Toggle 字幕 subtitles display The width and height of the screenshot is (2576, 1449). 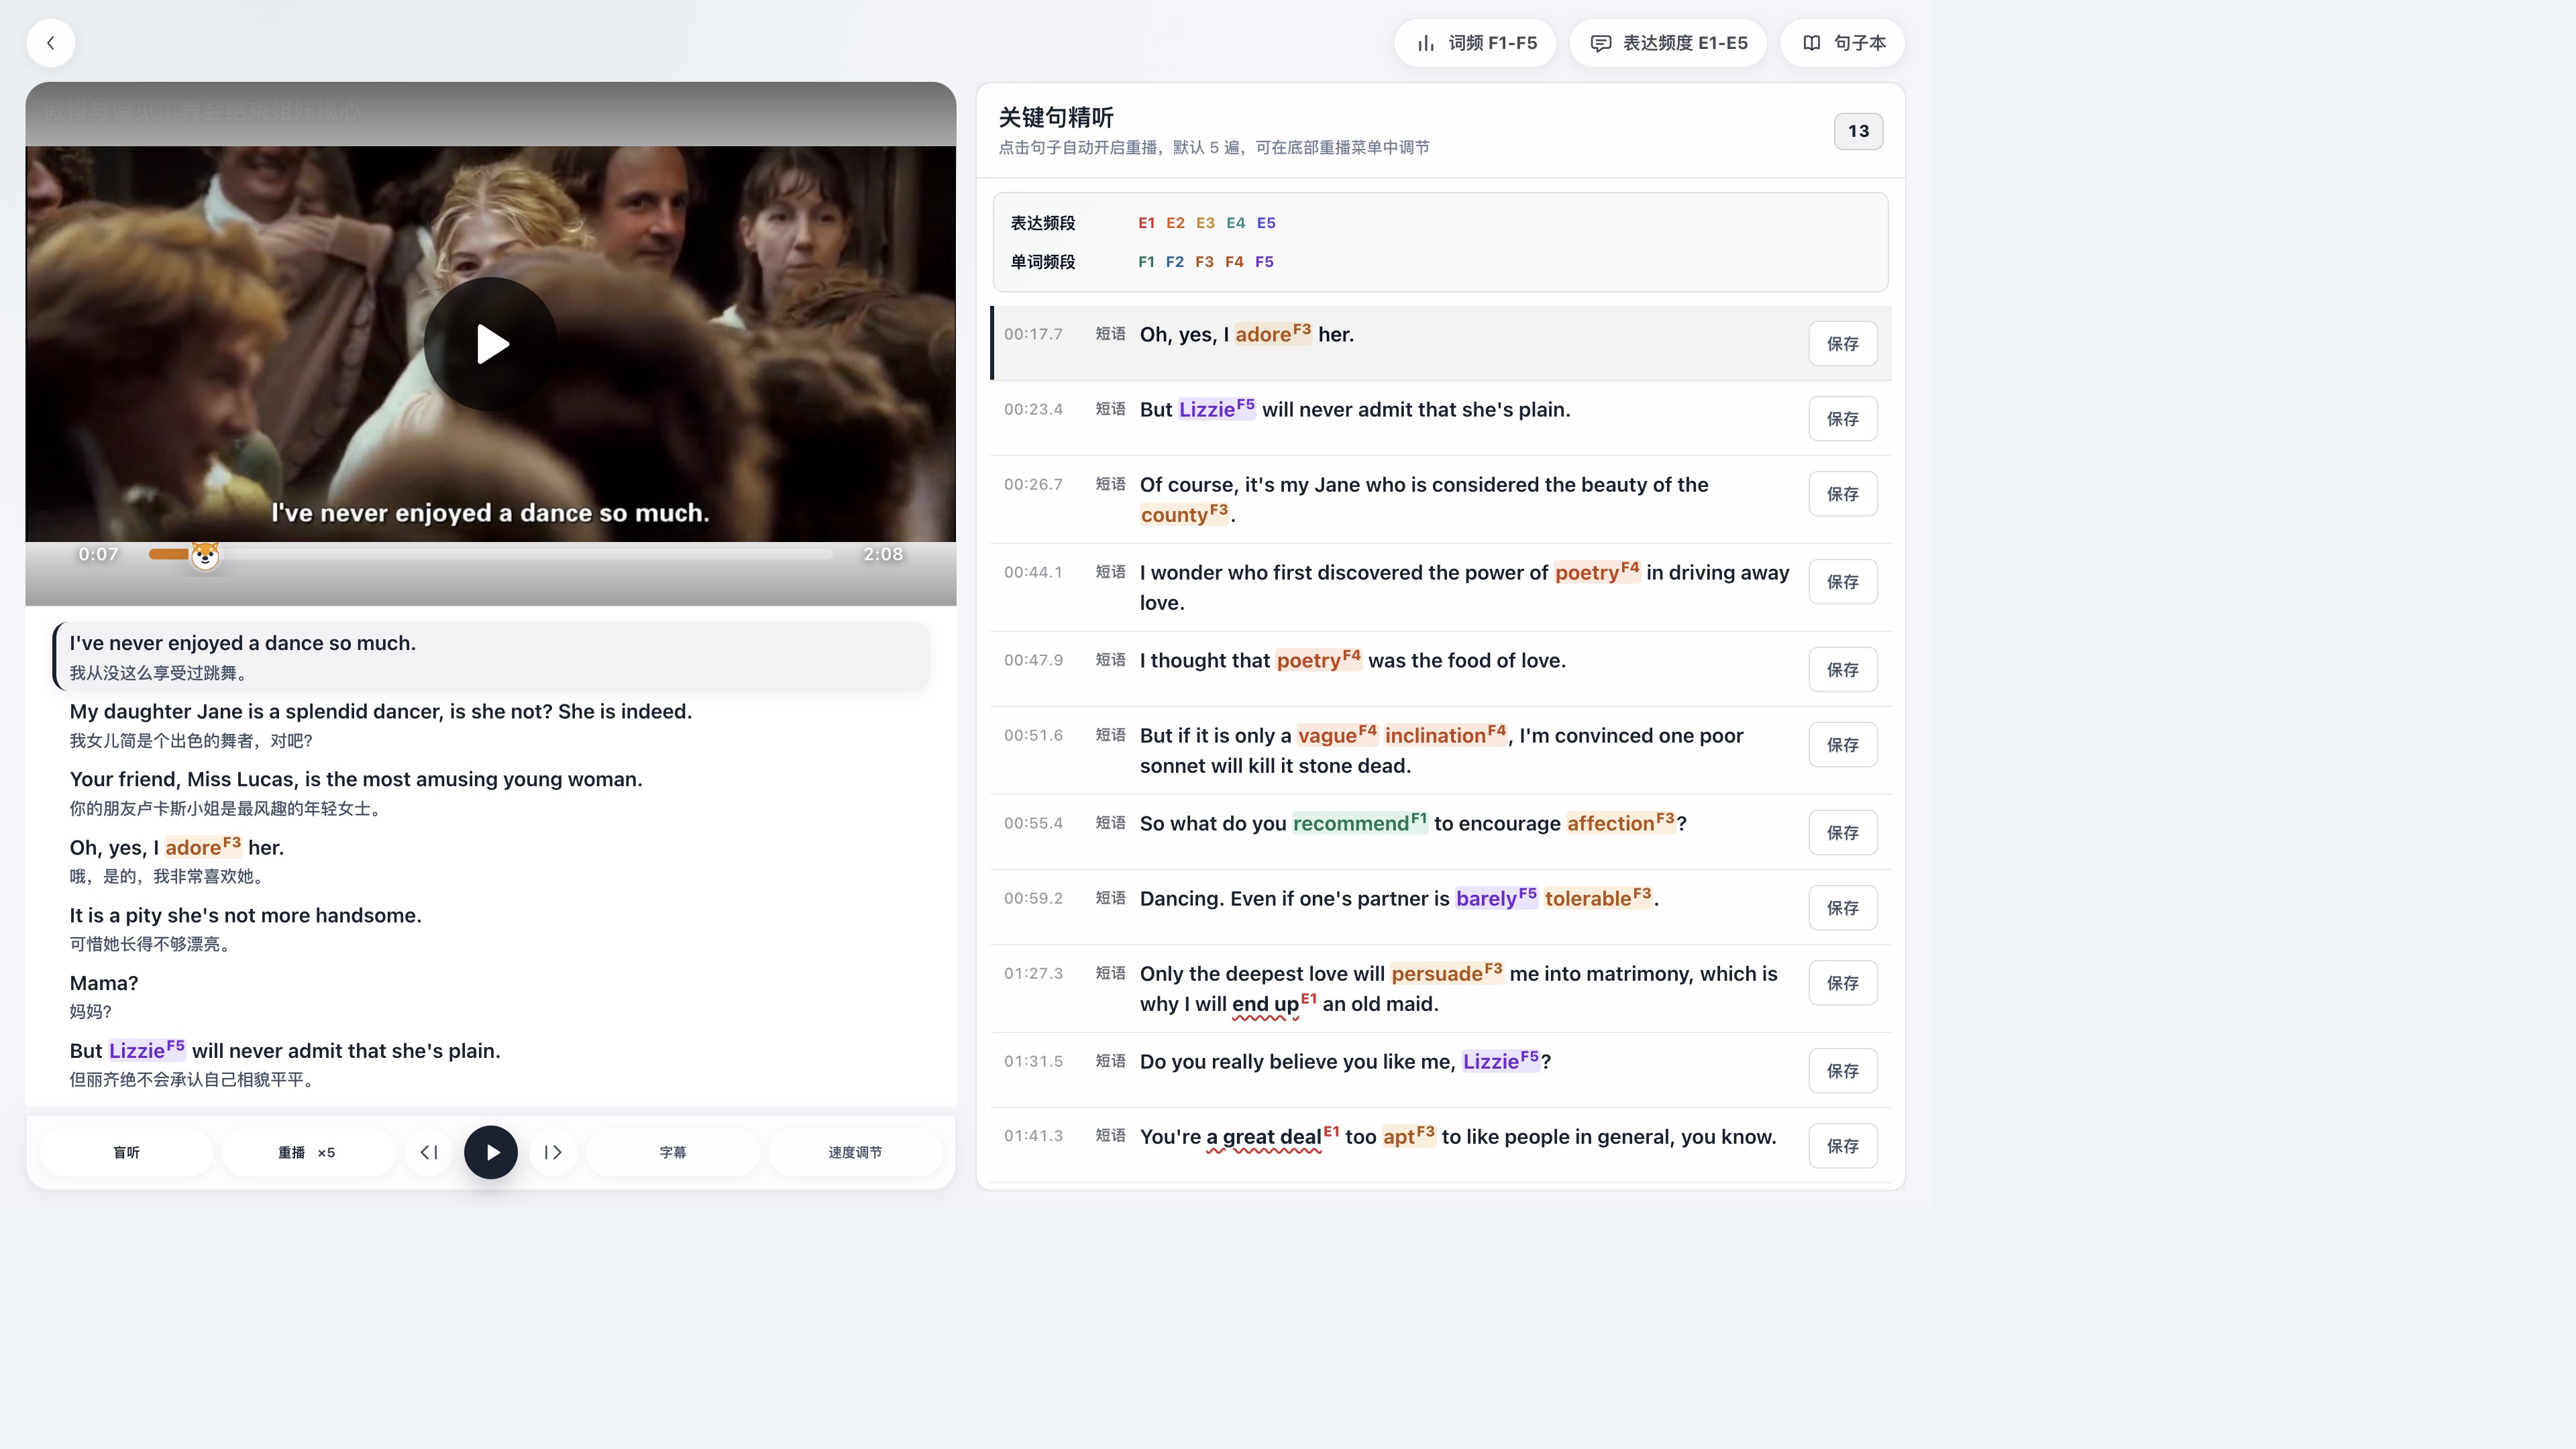pos(673,1152)
